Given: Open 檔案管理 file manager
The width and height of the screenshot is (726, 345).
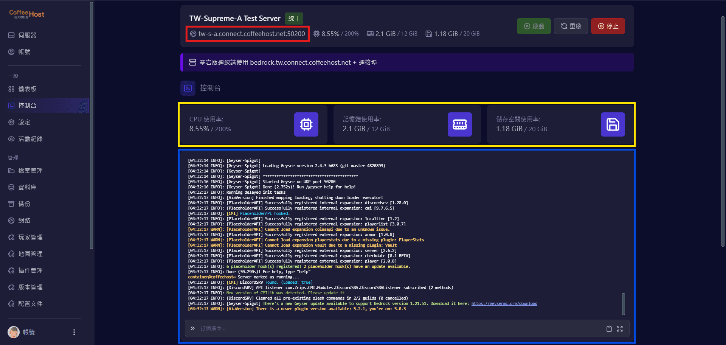Looking at the screenshot, I should coord(44,171).
